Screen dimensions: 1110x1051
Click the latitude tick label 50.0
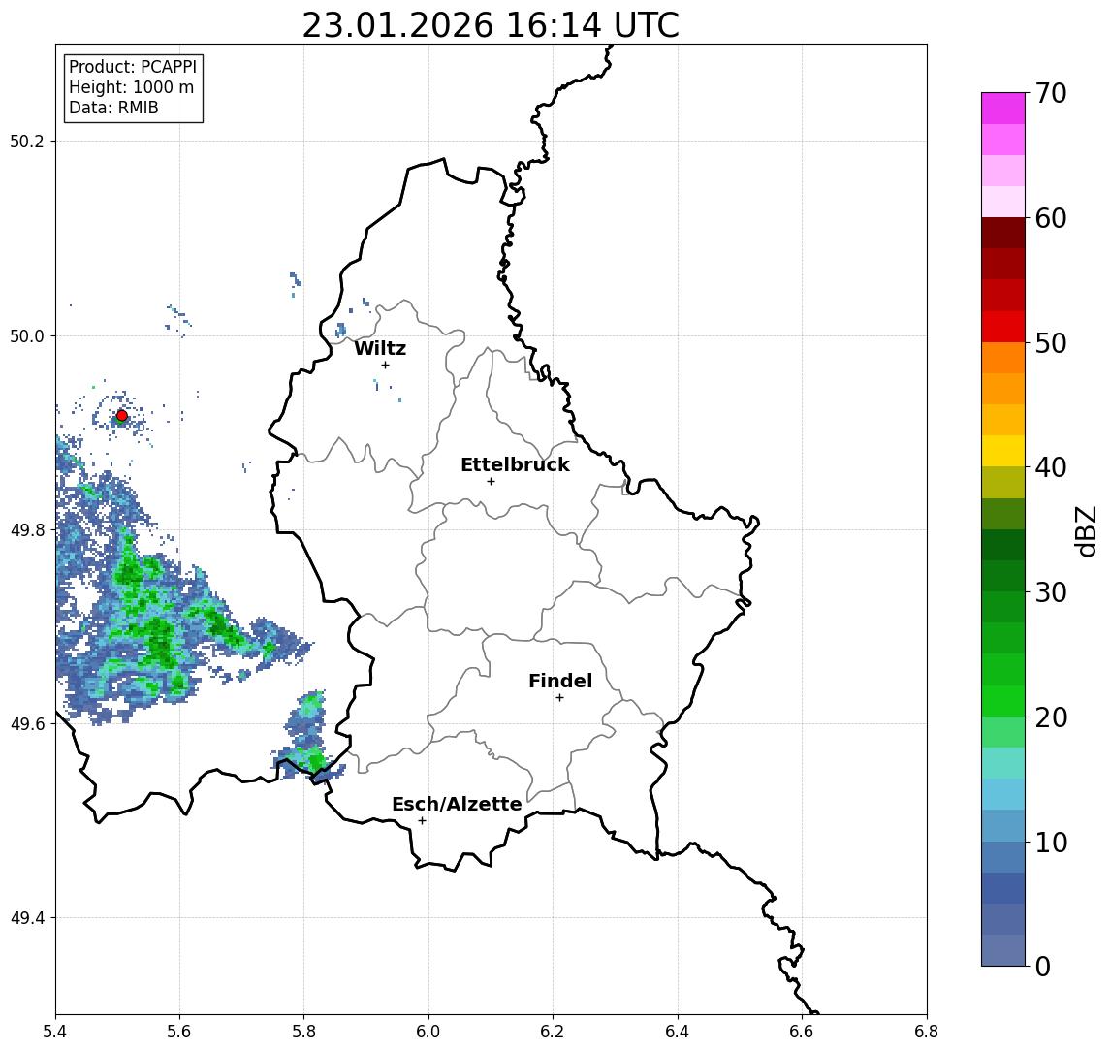27,335
